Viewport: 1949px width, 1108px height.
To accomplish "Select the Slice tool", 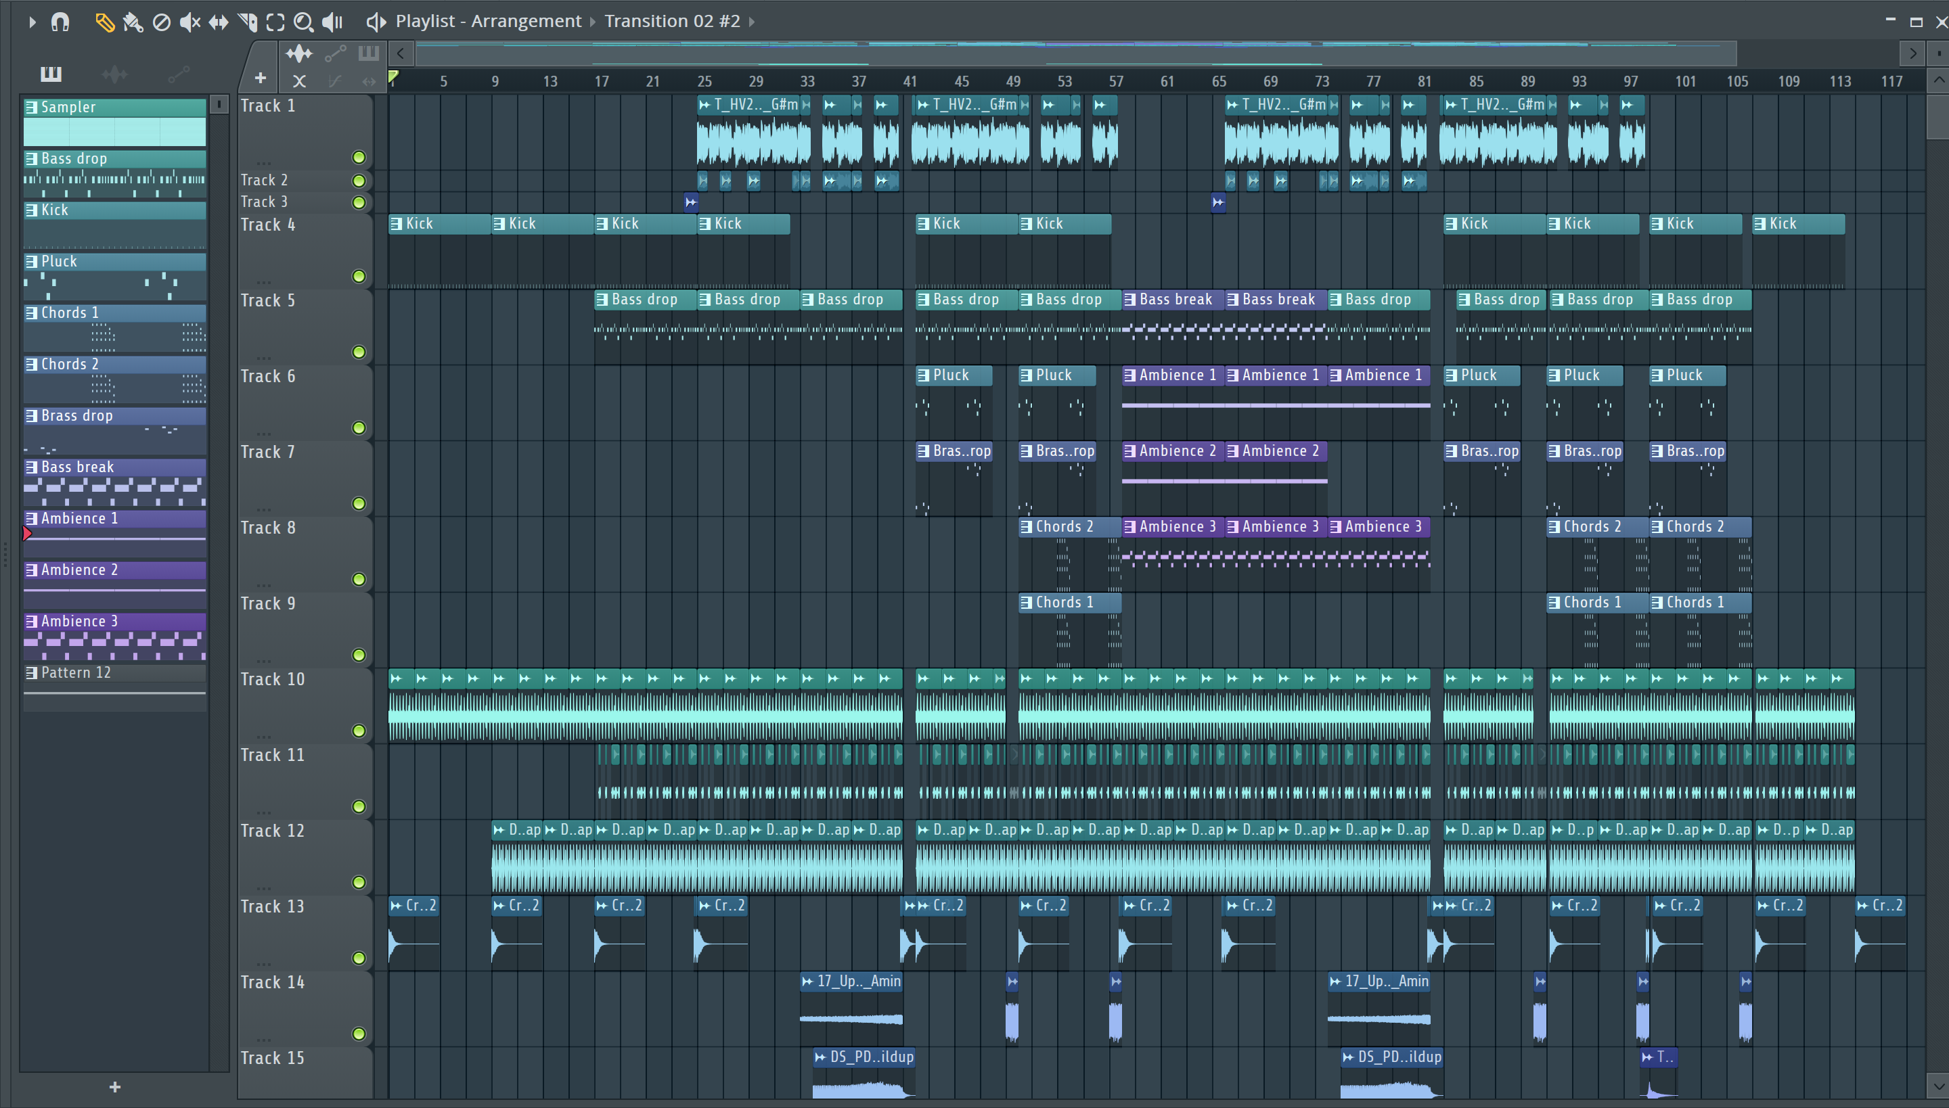I will click(x=248, y=22).
